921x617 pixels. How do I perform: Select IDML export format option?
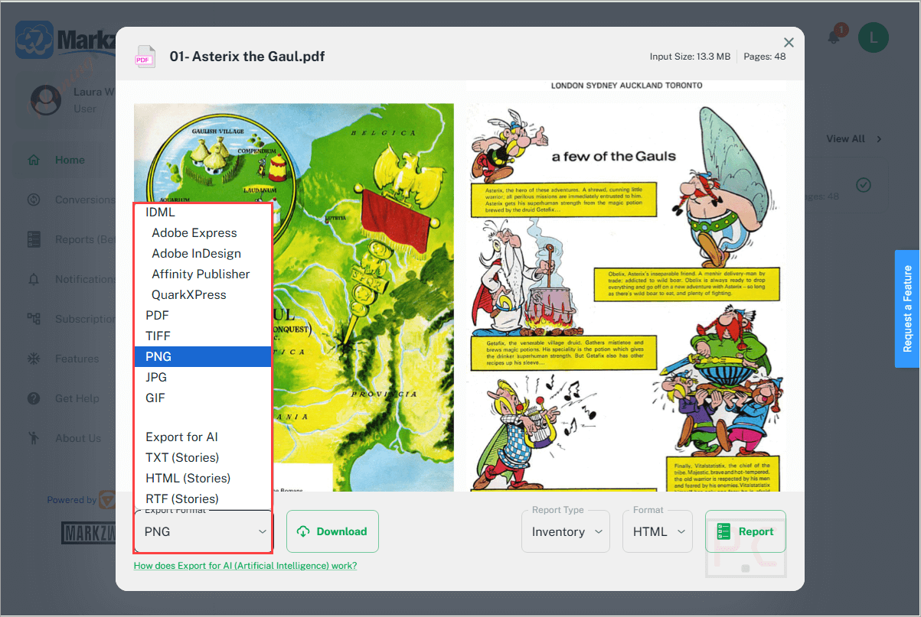[x=203, y=212]
